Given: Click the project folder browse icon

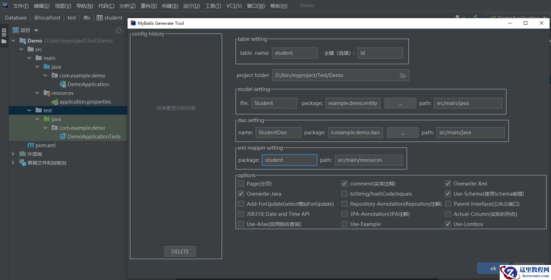Looking at the screenshot, I should [x=403, y=75].
